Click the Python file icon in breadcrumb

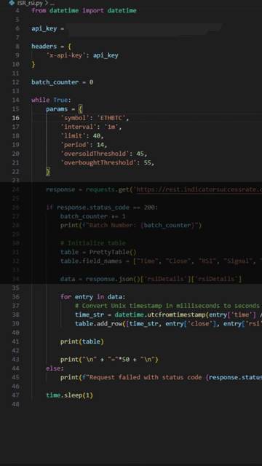tap(12, 3)
